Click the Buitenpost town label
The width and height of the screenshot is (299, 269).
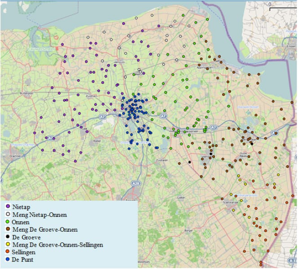26,94
